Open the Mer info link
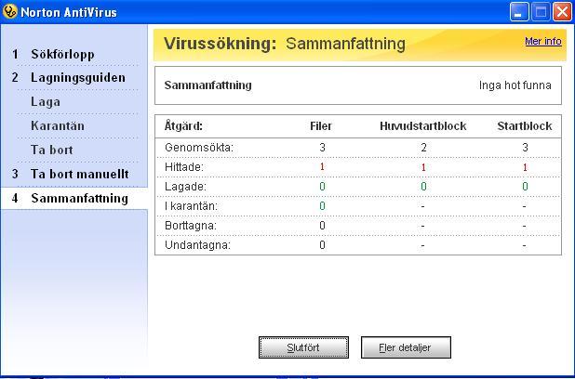This screenshot has width=575, height=379. click(x=542, y=42)
